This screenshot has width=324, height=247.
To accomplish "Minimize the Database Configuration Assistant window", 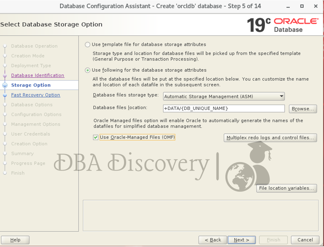I will [x=288, y=6].
